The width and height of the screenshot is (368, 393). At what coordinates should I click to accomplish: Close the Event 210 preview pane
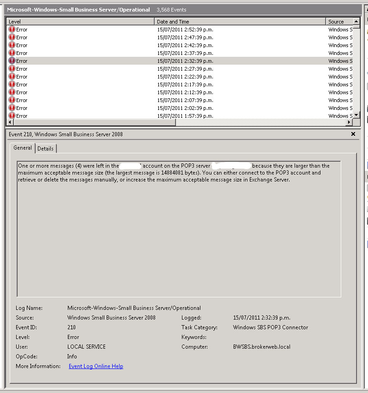[353, 134]
